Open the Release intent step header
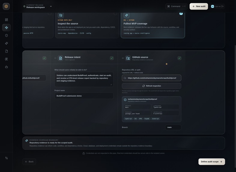This screenshot has height=172, width=236. (84, 58)
